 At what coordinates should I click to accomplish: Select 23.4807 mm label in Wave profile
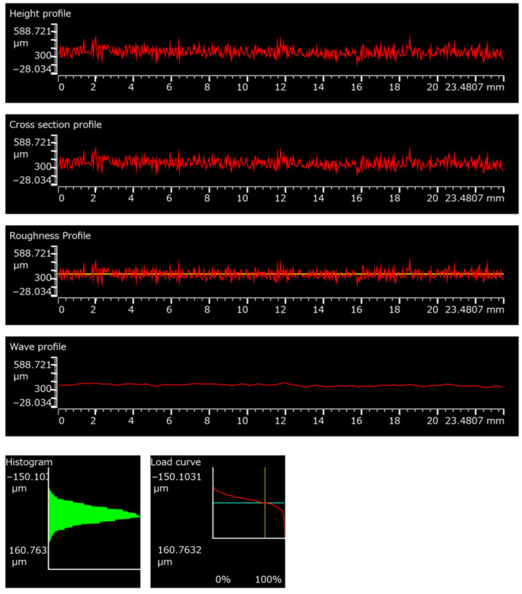pos(475,421)
